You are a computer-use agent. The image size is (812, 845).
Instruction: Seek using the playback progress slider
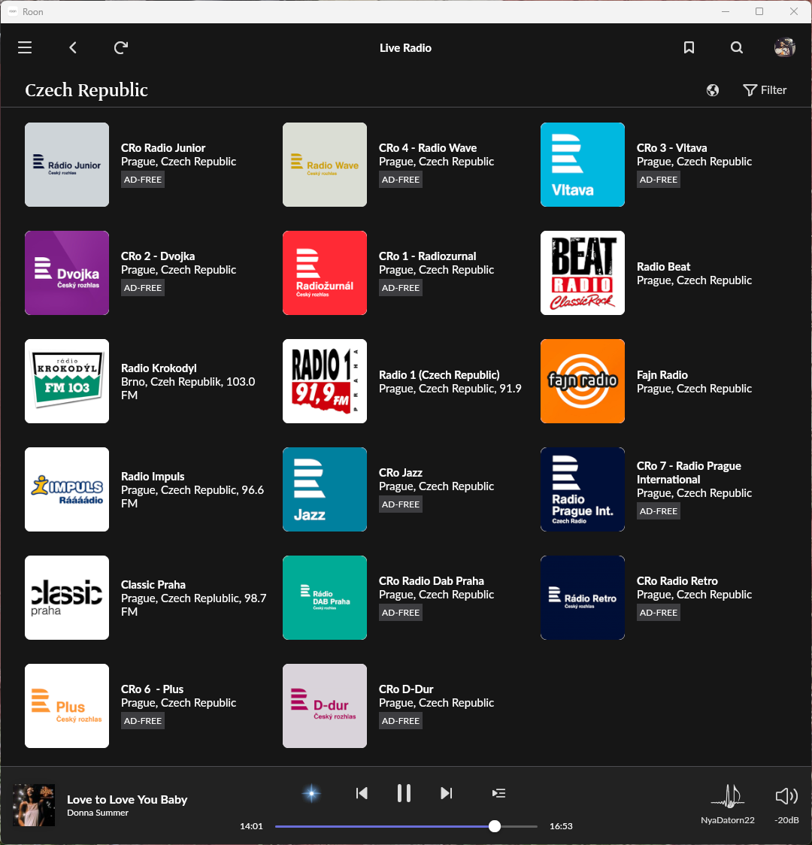406,826
